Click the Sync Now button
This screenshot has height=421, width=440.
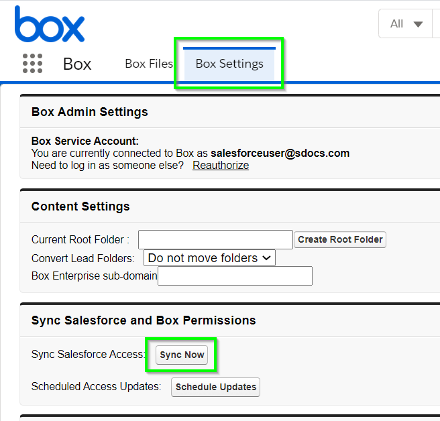click(x=182, y=355)
